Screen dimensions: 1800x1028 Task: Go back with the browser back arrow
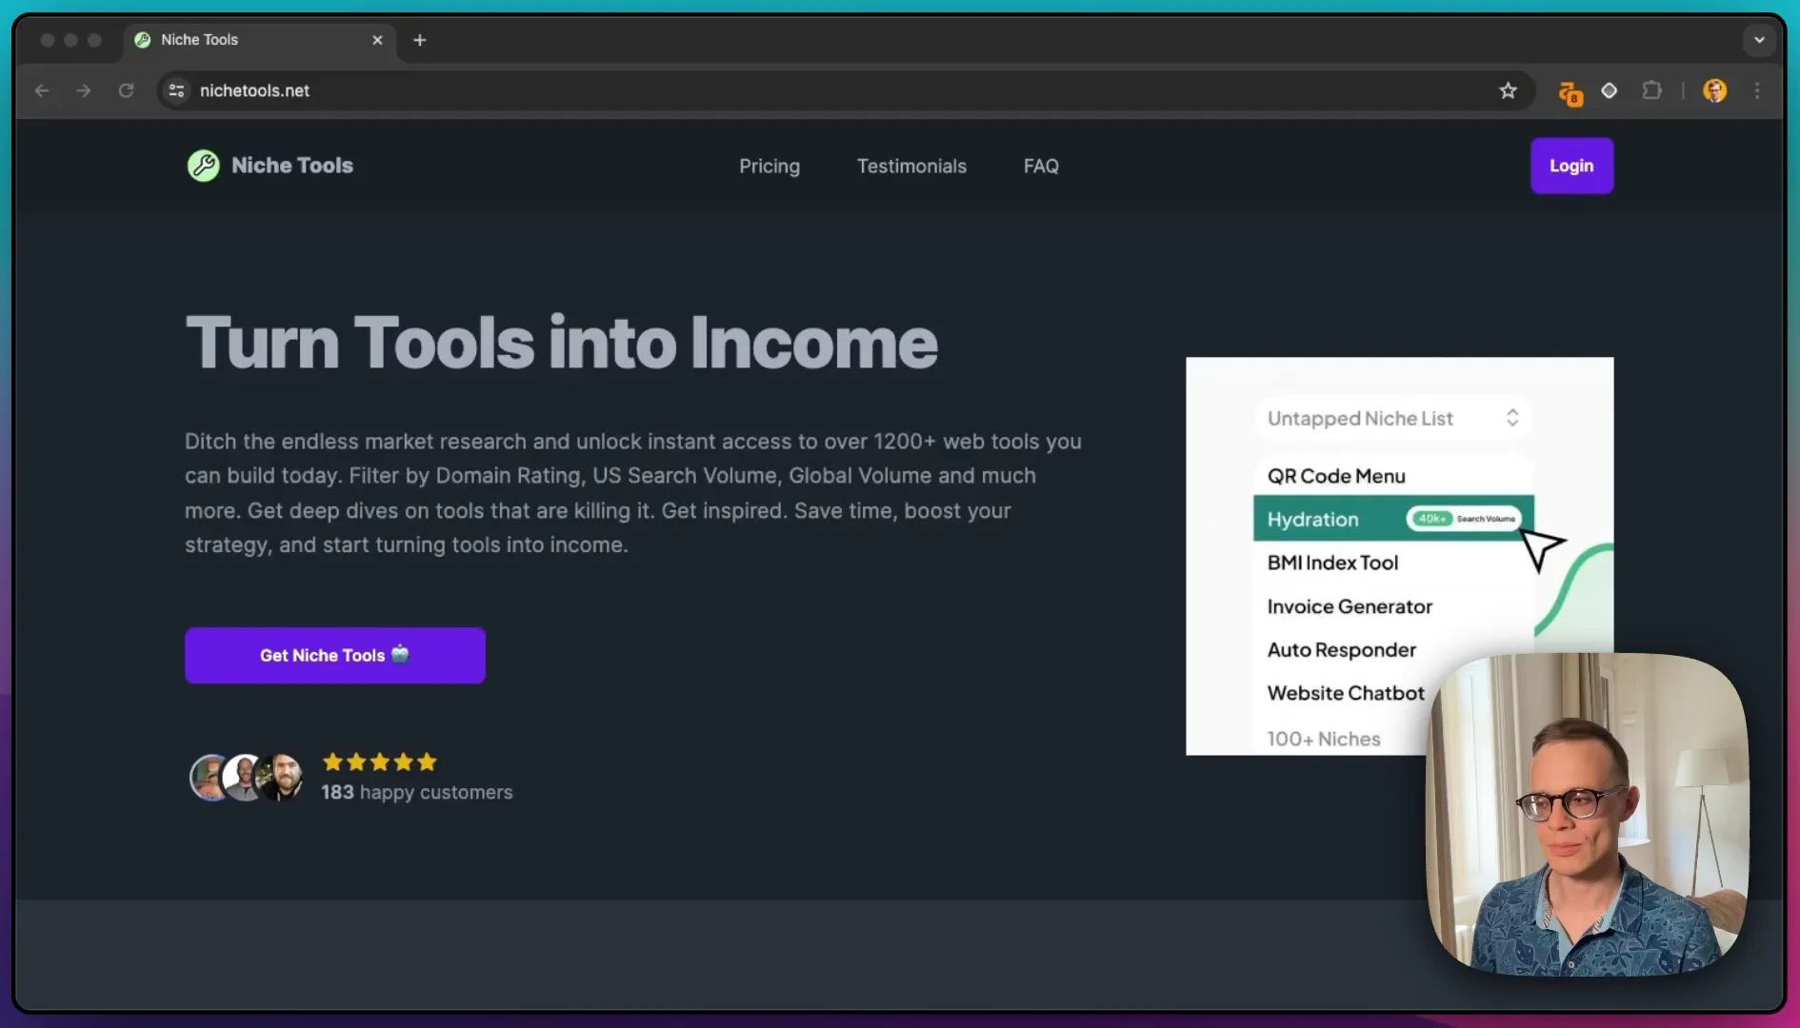(42, 90)
